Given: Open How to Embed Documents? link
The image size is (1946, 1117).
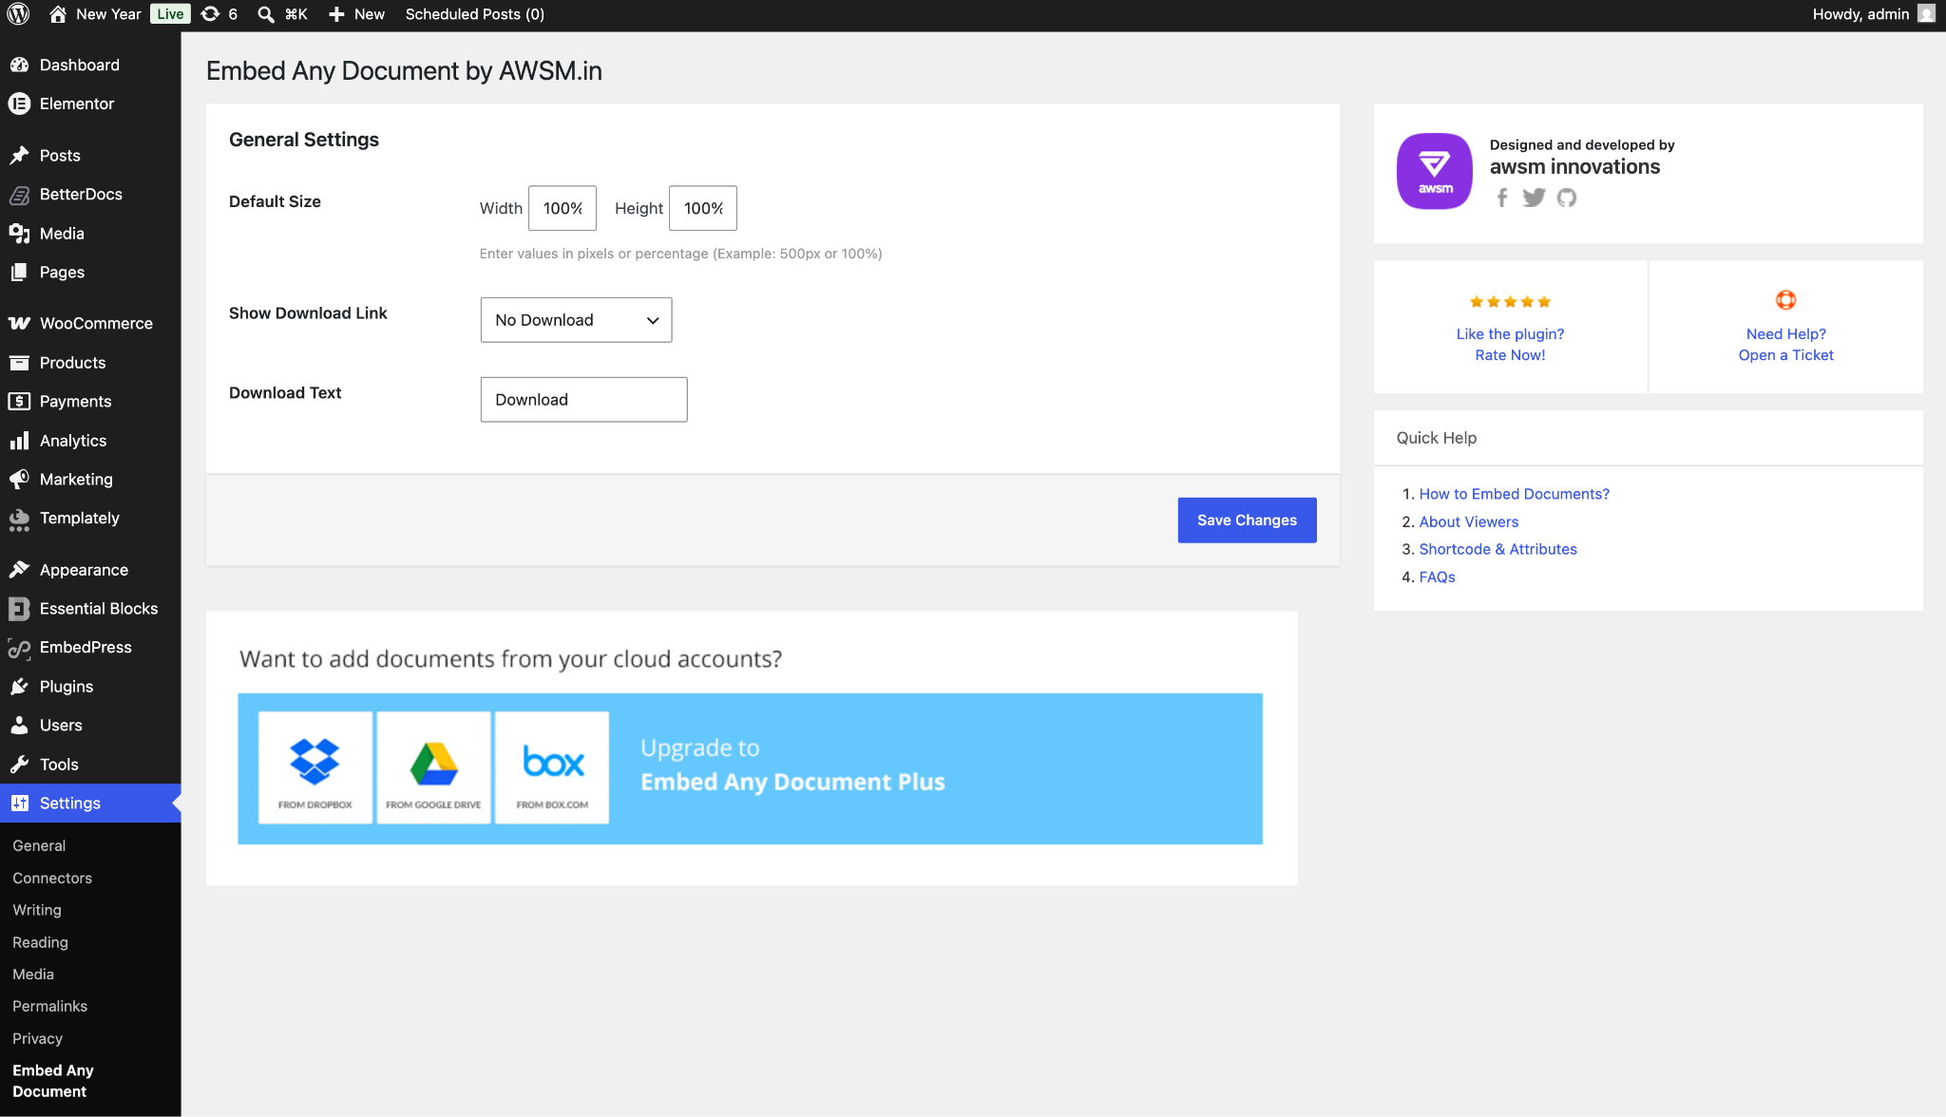Looking at the screenshot, I should [x=1514, y=494].
